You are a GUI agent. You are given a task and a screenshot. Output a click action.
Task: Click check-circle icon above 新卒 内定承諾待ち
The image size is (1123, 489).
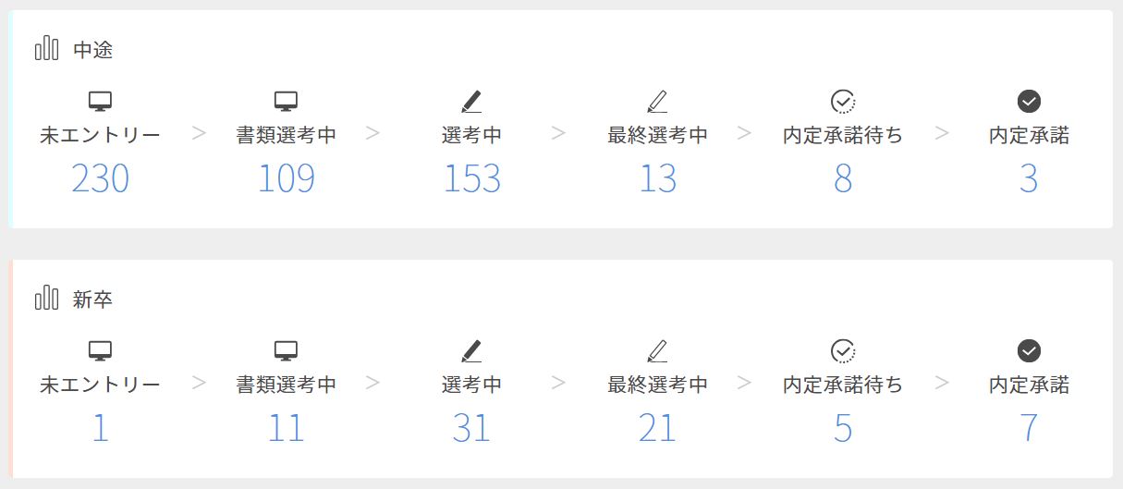coord(843,351)
